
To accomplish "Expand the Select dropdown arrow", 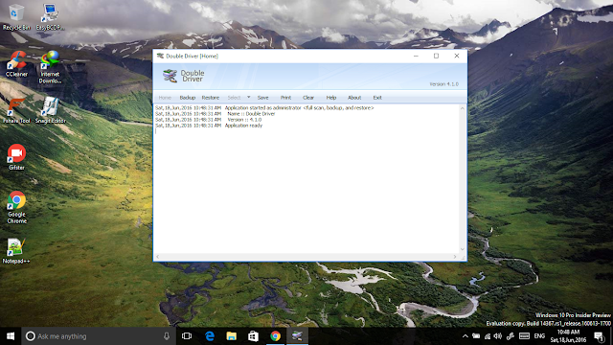I will point(248,97).
